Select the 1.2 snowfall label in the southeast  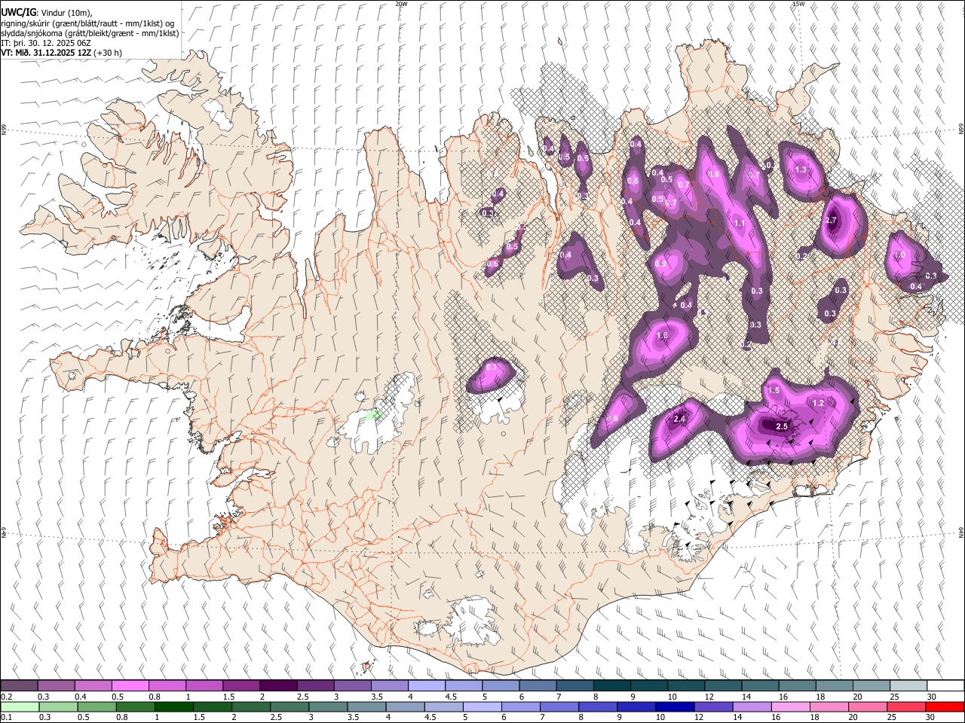coord(818,403)
